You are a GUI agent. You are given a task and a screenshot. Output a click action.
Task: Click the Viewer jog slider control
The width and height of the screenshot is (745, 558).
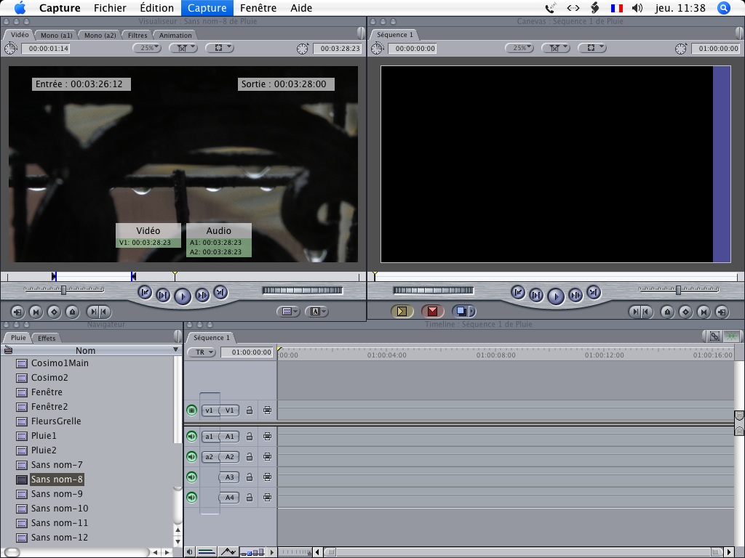click(x=301, y=291)
